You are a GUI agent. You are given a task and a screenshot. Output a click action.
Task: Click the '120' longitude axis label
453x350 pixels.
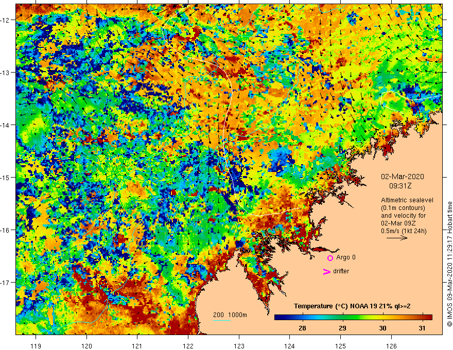pos(86,346)
